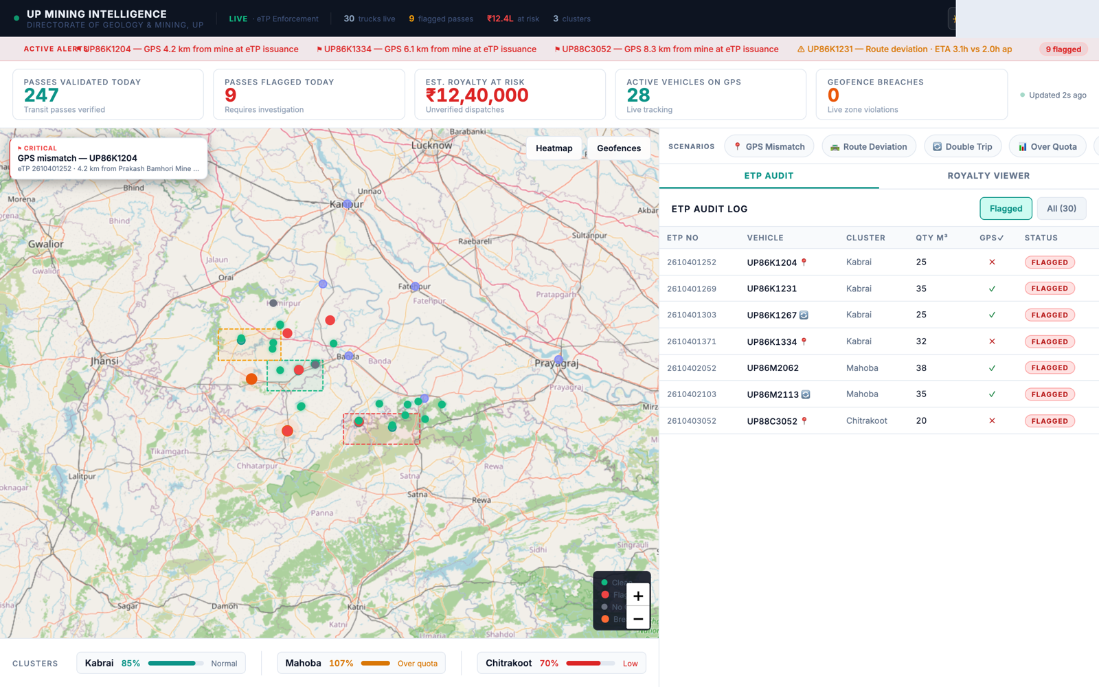The height and width of the screenshot is (687, 1099).
Task: Click the '30 trucks live' header stat
Action: click(370, 19)
